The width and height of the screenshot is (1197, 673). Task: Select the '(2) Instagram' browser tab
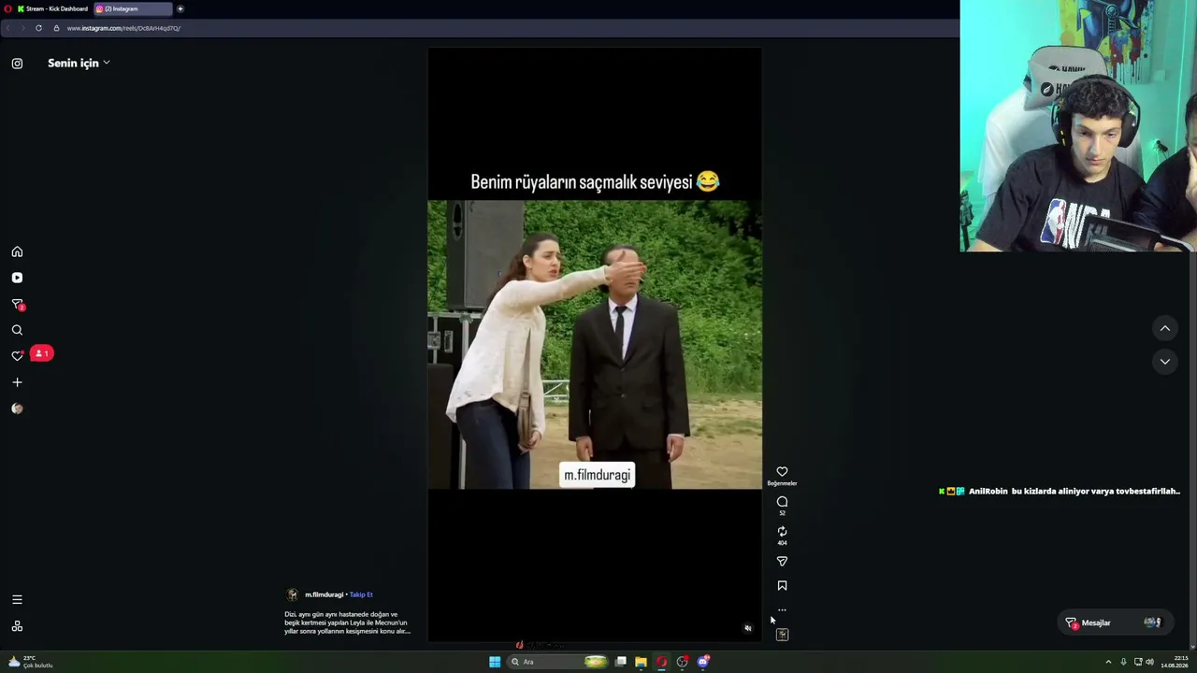134,8
